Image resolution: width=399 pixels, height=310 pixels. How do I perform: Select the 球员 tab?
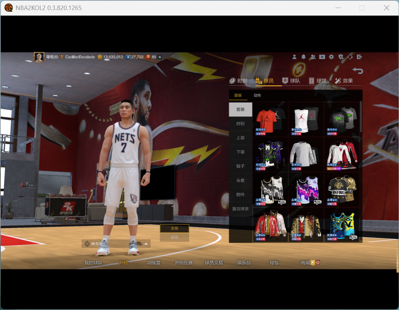click(x=265, y=81)
